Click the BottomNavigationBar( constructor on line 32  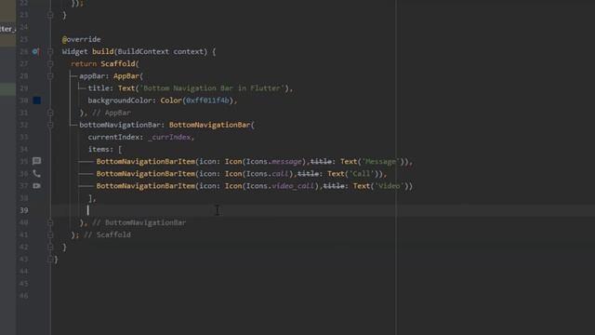211,125
